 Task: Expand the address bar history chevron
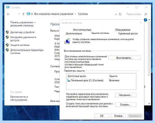pos(116,14)
